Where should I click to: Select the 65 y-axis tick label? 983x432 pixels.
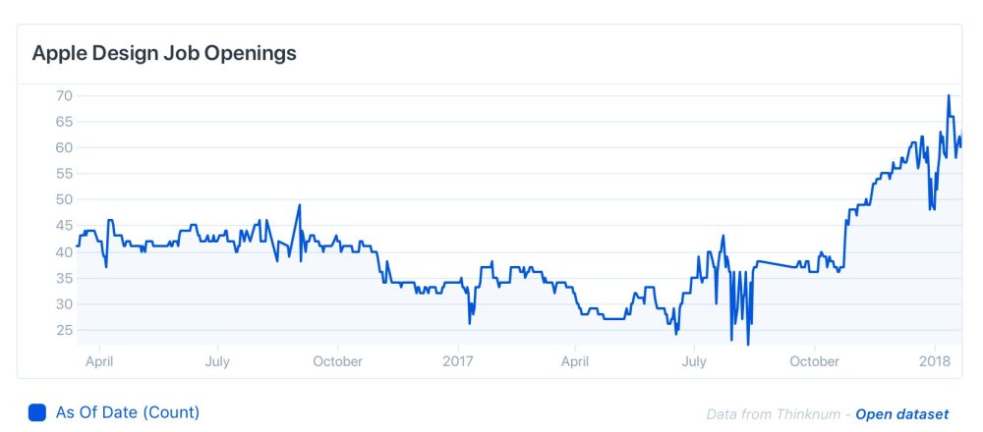click(x=66, y=122)
